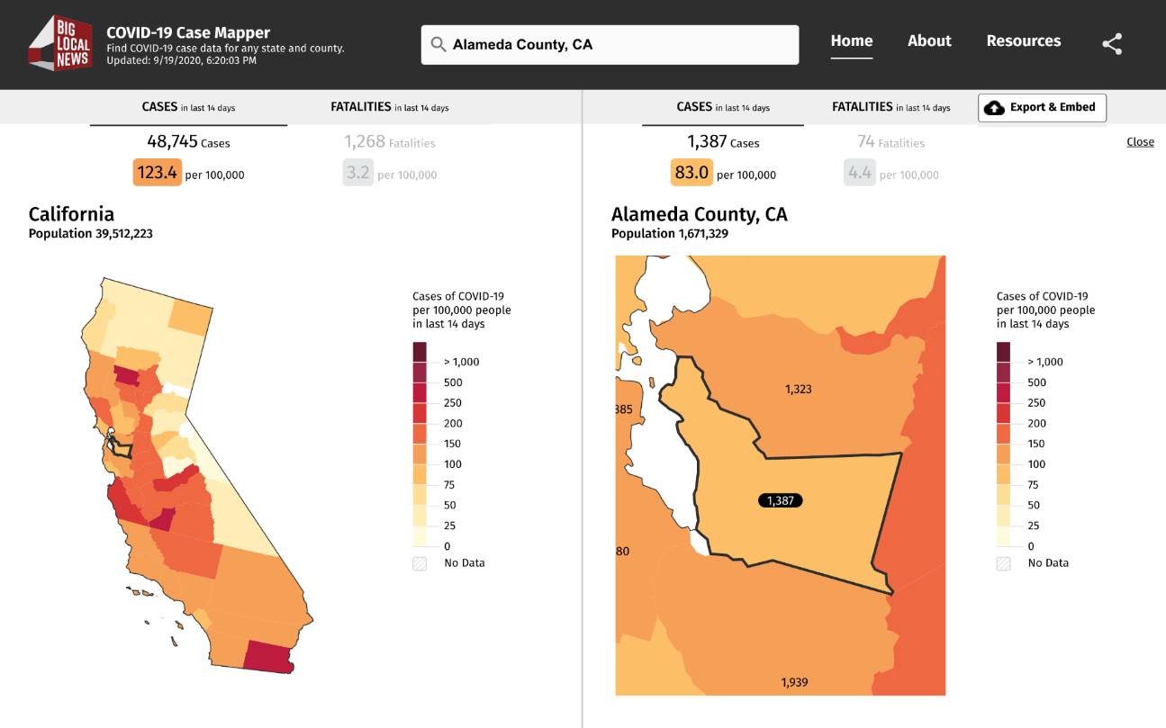Select Alameda Cases in last 14 days tab

(x=723, y=107)
